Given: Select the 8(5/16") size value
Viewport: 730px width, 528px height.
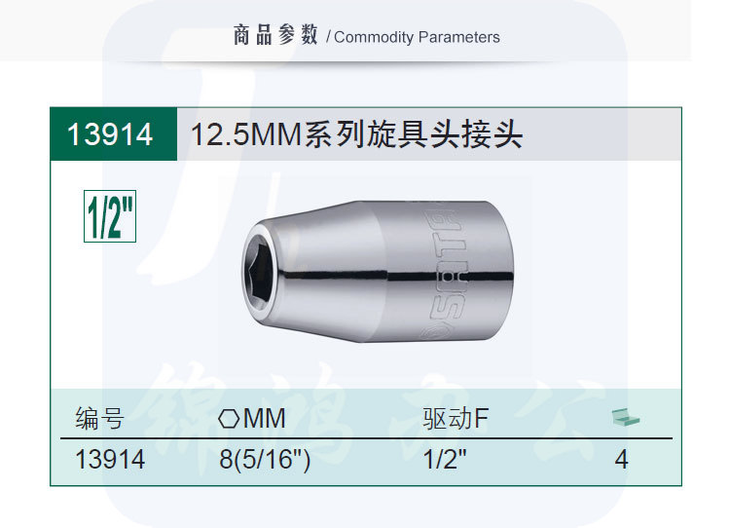Looking at the screenshot, I should pyautogui.click(x=265, y=459).
